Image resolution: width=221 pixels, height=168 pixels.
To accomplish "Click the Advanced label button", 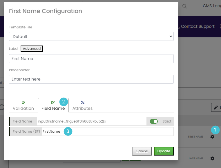I will coord(32,49).
